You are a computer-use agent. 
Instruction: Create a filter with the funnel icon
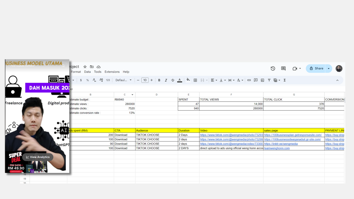pyautogui.click(x=269, y=80)
